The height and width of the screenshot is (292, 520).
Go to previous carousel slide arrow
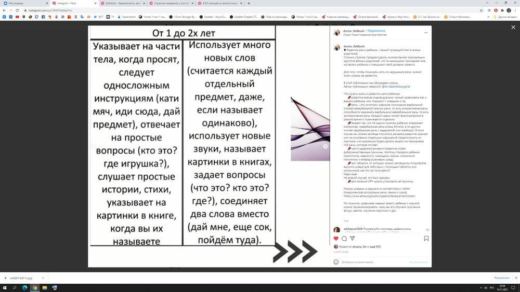tap(93, 146)
